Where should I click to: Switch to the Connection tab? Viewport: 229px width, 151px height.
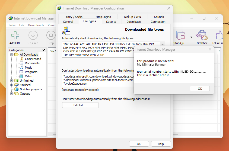[x=158, y=22]
